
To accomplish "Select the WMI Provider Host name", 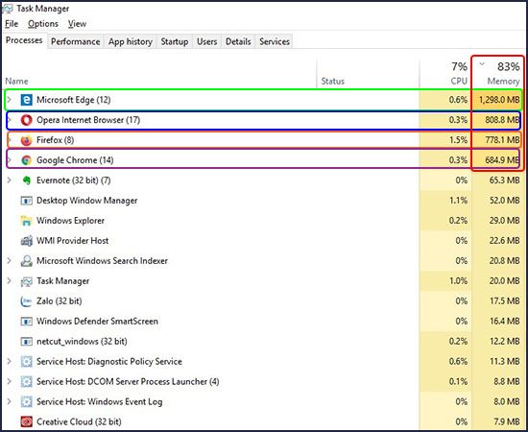I will (x=72, y=241).
